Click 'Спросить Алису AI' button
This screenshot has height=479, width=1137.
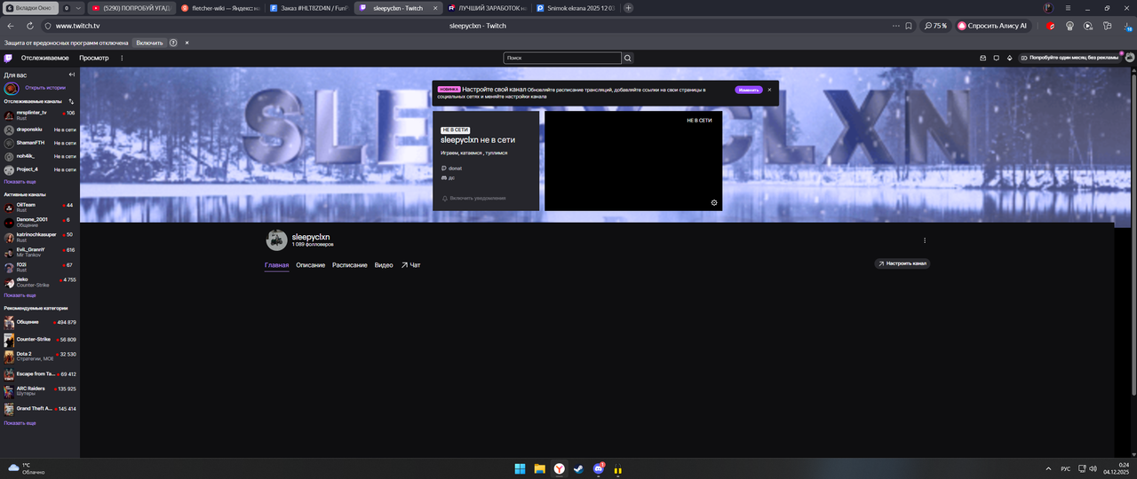pyautogui.click(x=992, y=26)
